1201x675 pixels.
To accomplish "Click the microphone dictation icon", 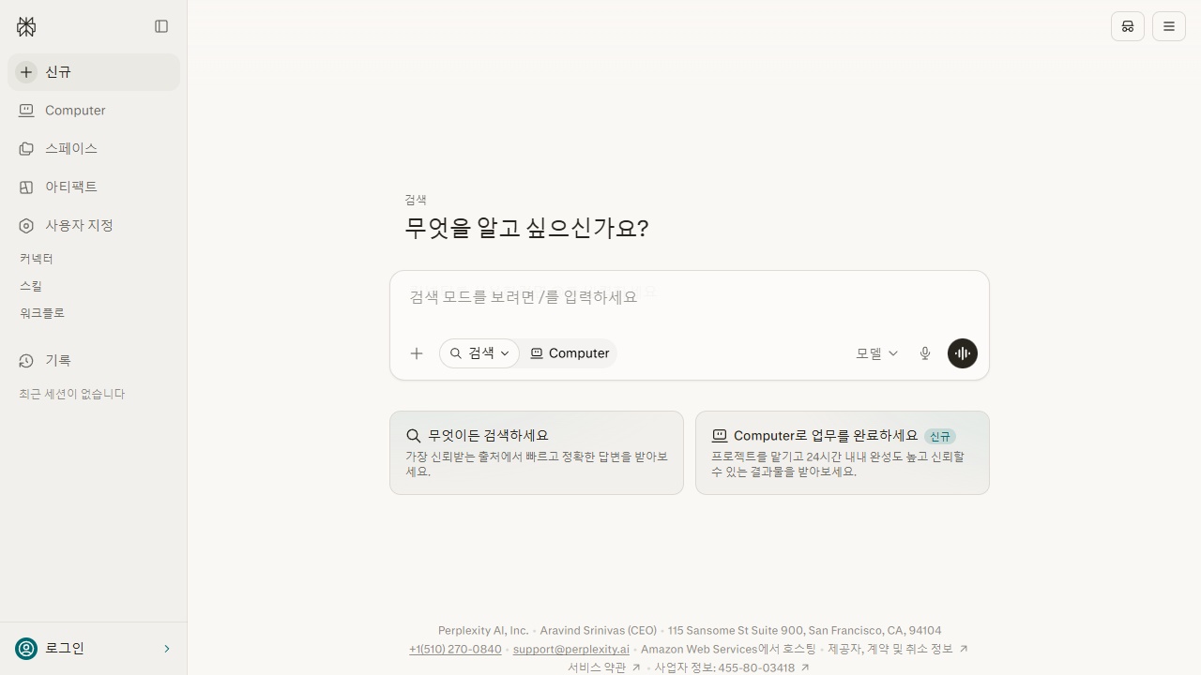I will point(925,353).
